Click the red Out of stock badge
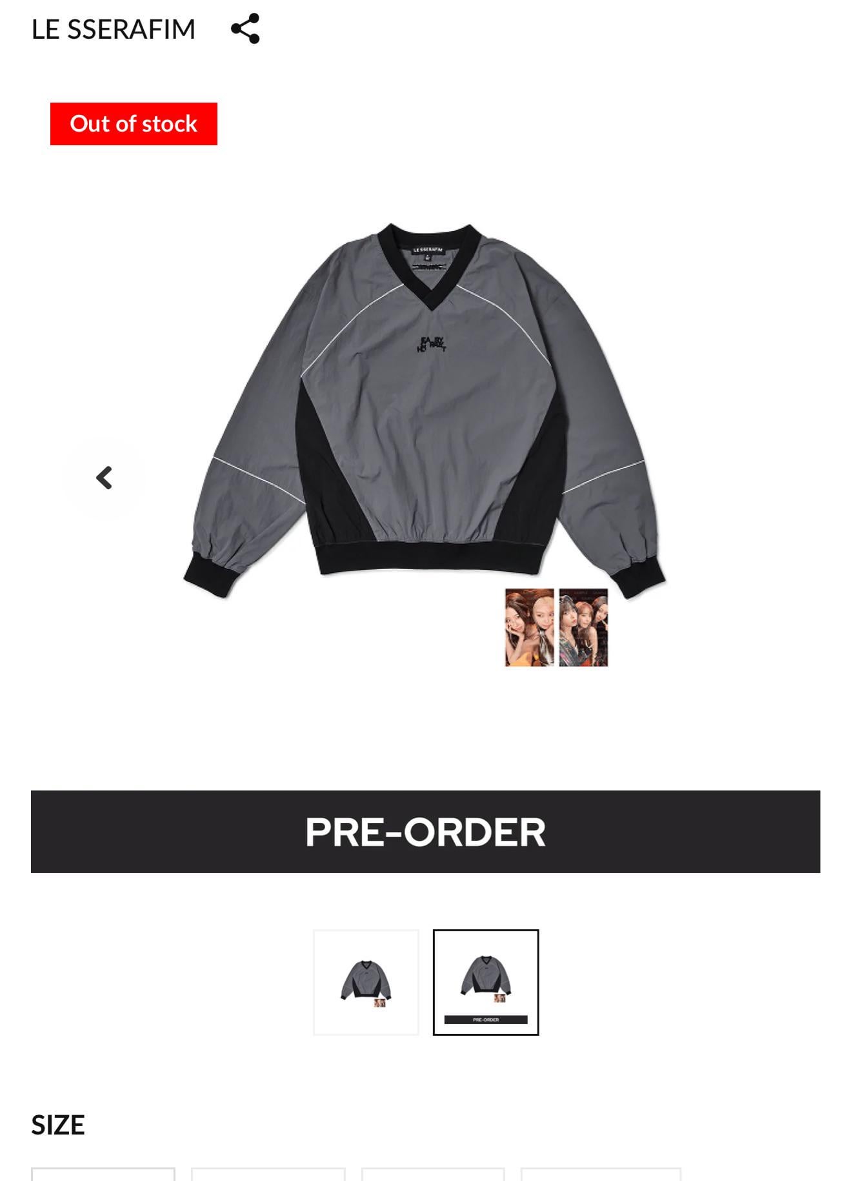The image size is (851, 1181). [134, 124]
